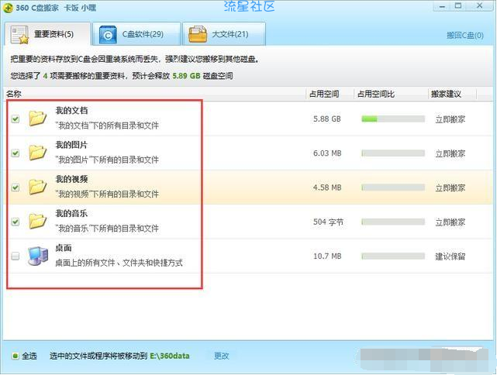The width and height of the screenshot is (497, 375).
Task: Open the 大文件(21) tab
Action: [224, 34]
